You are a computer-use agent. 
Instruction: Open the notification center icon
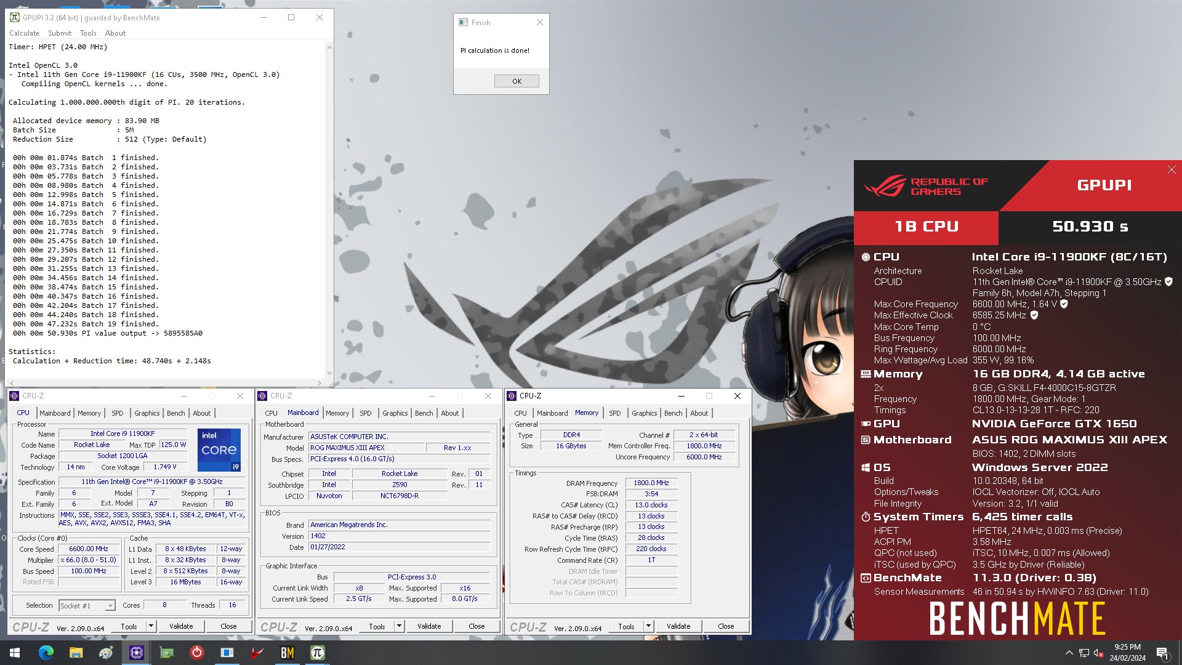(1162, 653)
